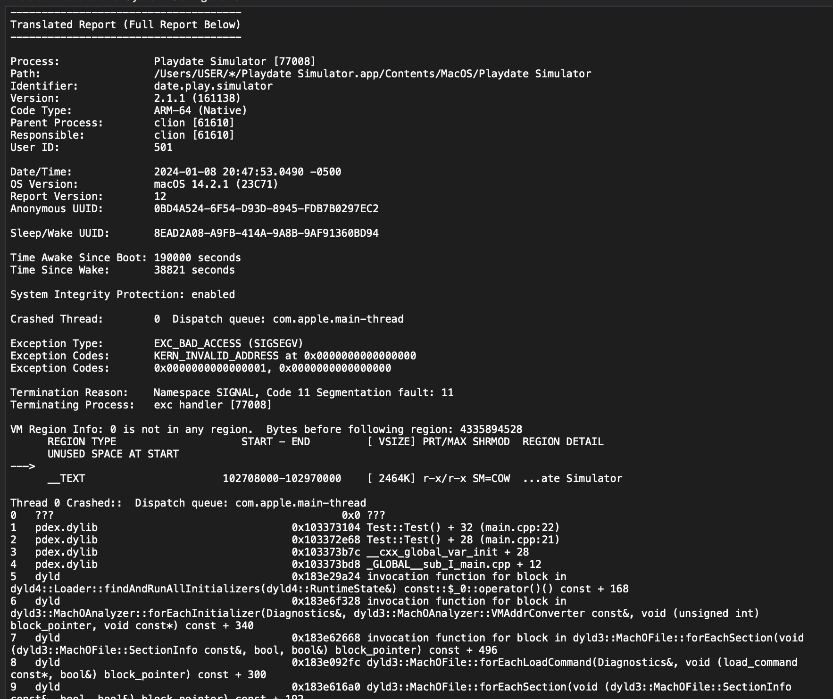Screen dimensions: 833x699
Task: Click the Anonymous UUID value
Action: [x=266, y=208]
